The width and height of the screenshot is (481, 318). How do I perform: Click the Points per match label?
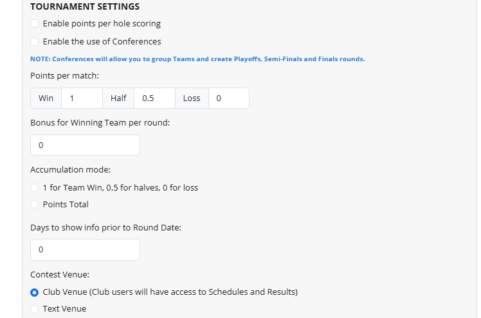tap(64, 76)
